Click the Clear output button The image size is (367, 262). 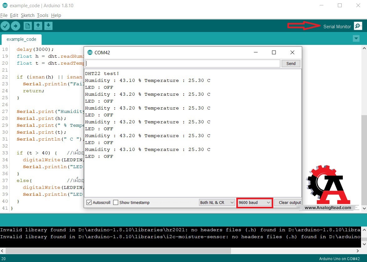(288, 202)
